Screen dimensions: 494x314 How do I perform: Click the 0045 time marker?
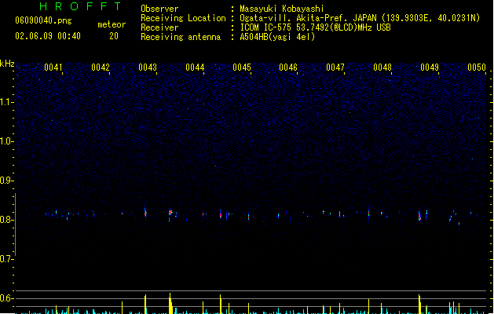242,68
